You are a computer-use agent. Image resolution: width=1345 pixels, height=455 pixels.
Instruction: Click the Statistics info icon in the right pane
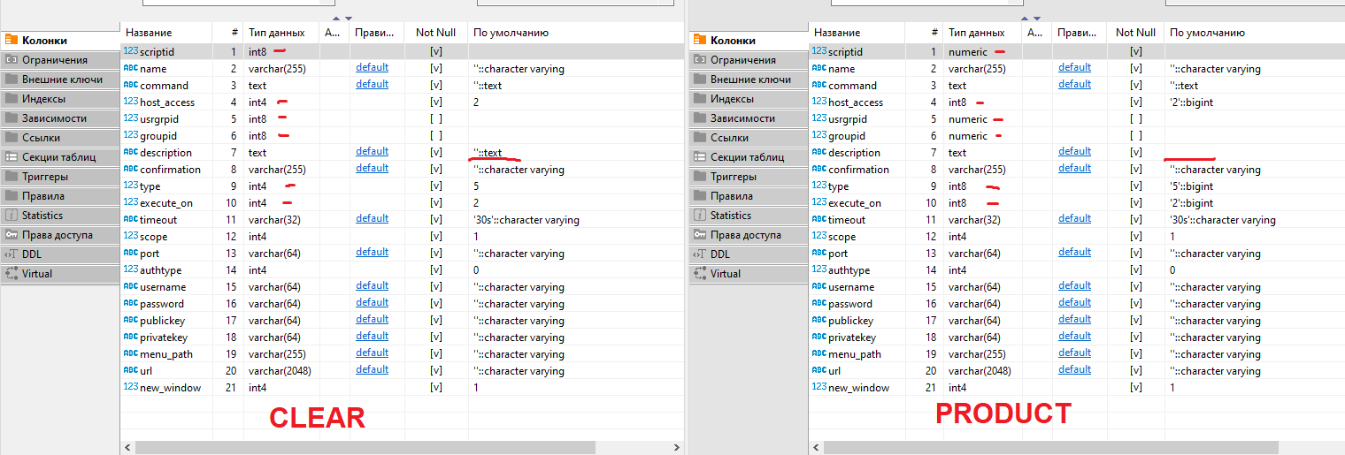coord(700,216)
